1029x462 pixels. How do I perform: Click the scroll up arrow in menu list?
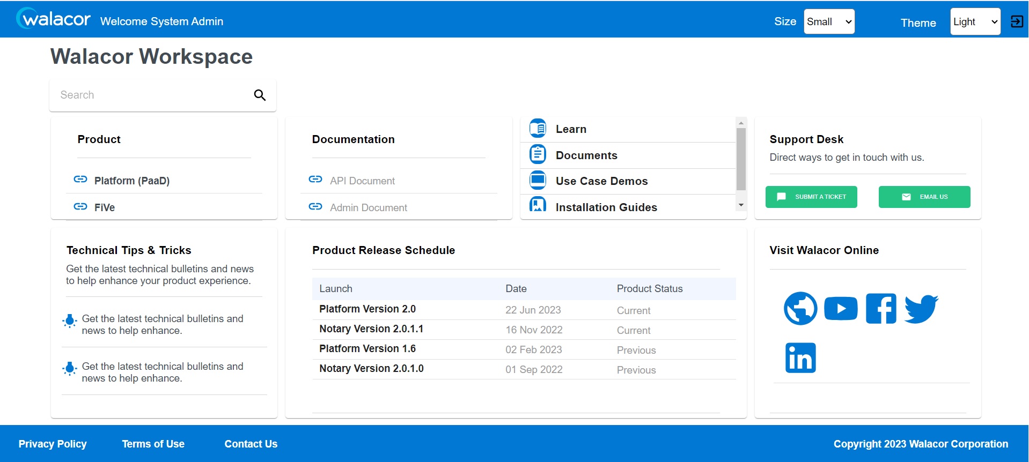pyautogui.click(x=741, y=123)
